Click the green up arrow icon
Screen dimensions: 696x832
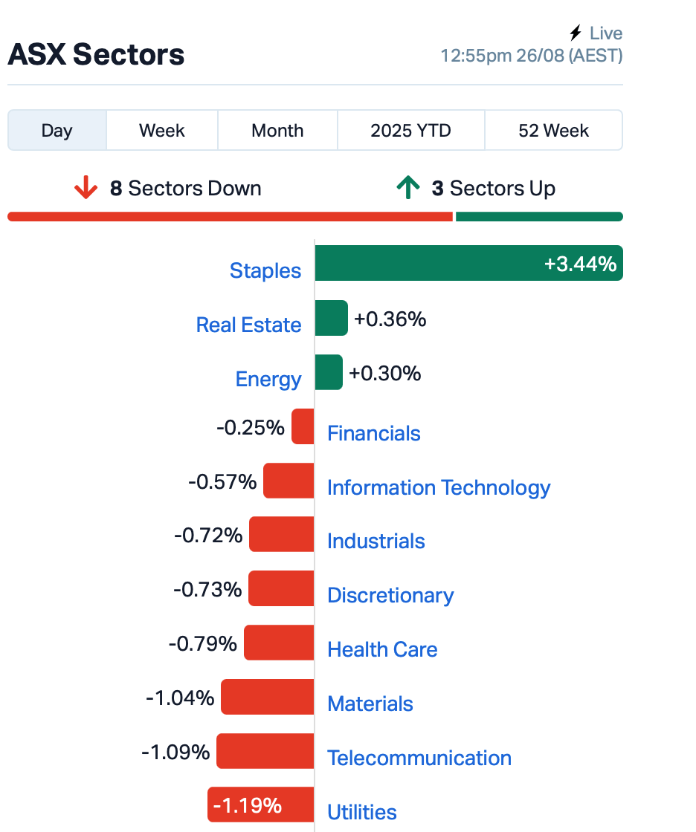[407, 188]
